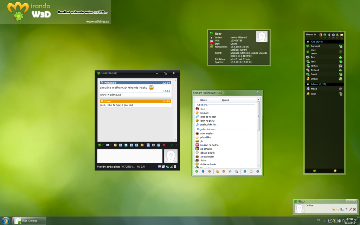360x225 pixels.
Task: Toggle bold text formatting in chat
Action: coord(121,145)
